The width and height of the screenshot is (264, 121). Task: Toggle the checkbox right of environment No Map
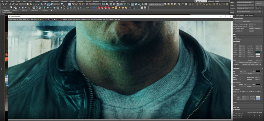click(261, 73)
